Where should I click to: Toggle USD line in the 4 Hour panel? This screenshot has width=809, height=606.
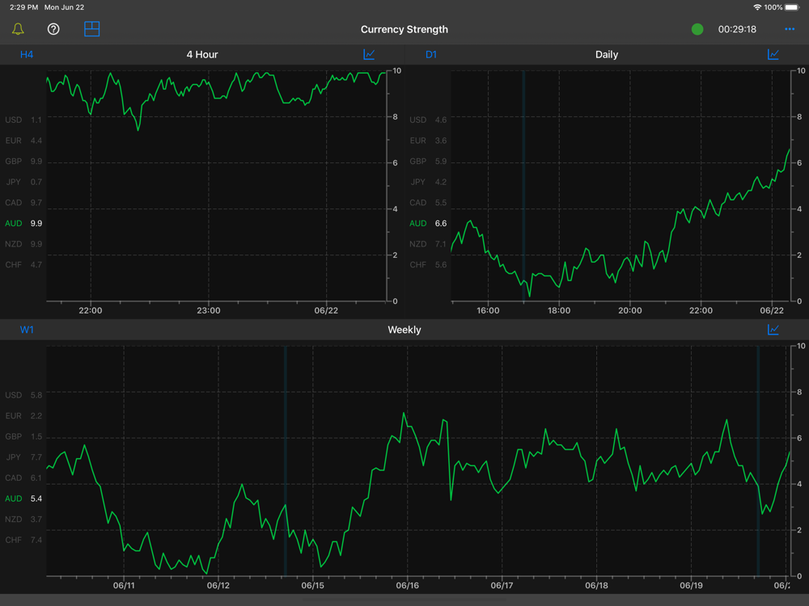click(x=23, y=120)
